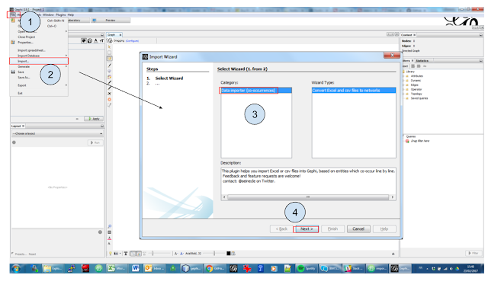The height and width of the screenshot is (291, 488).
Task: Select the shortest path airplane tool
Action: 110,94
